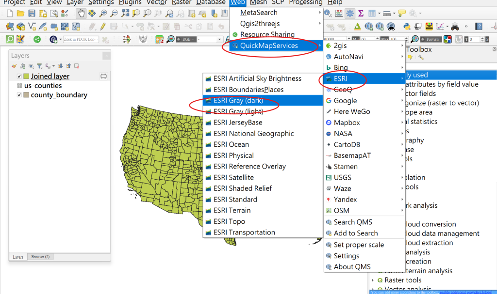
Task: Click the binoculars search icon
Action: (x=455, y=27)
